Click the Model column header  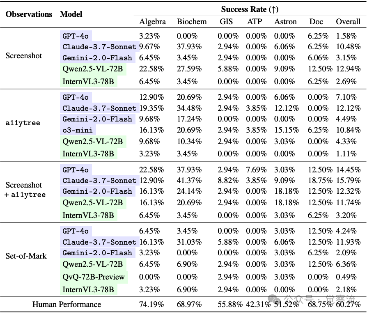(71, 14)
